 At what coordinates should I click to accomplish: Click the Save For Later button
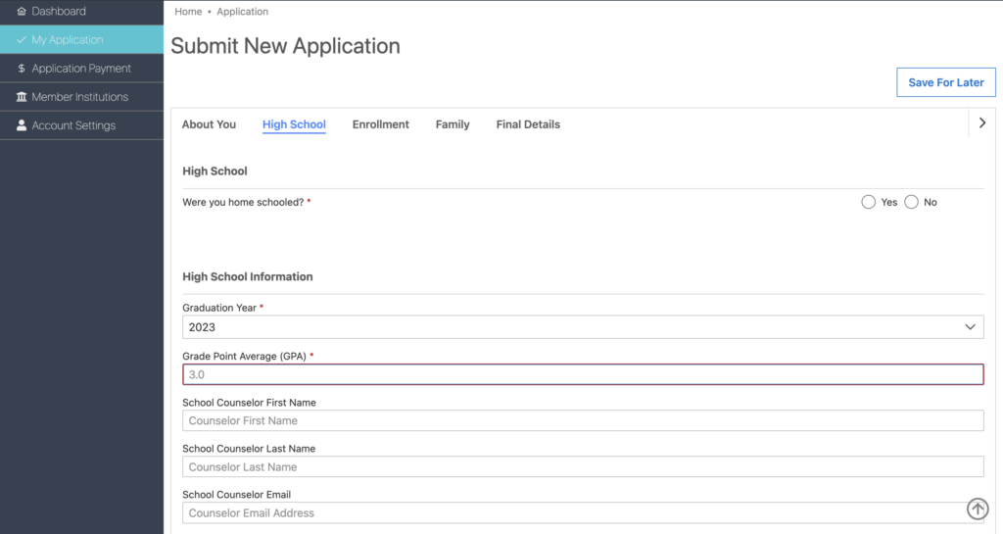point(945,82)
